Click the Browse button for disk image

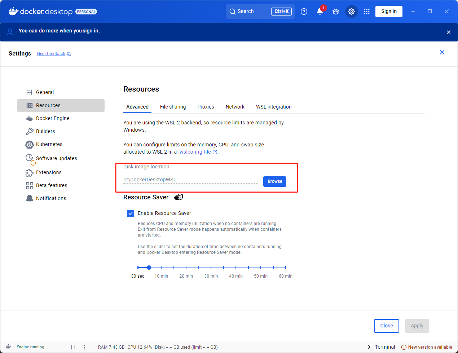coord(275,181)
